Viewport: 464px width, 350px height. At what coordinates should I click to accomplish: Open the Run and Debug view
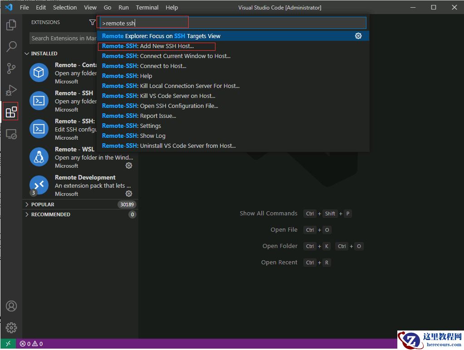tap(11, 90)
